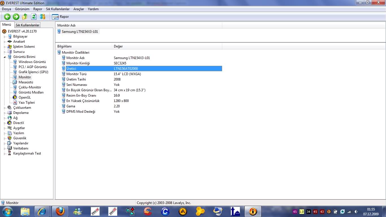The image size is (386, 217).
Task: Expand the Sunucu tree node
Action: click(x=5, y=52)
